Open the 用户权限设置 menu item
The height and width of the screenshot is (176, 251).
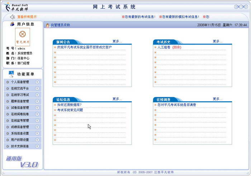click(x=20, y=140)
